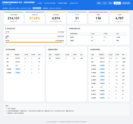Click the purple 待摘种 progress bar
Screen dimensions: 133x124
[x=35, y=38]
